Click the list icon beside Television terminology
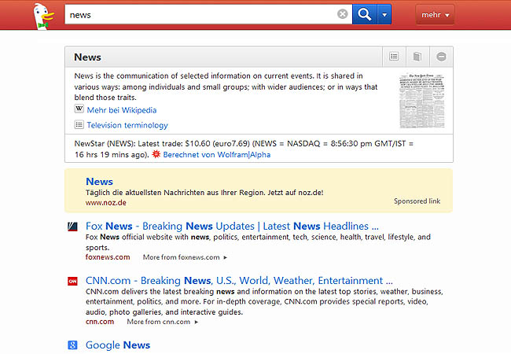The image size is (511, 354). 79,124
